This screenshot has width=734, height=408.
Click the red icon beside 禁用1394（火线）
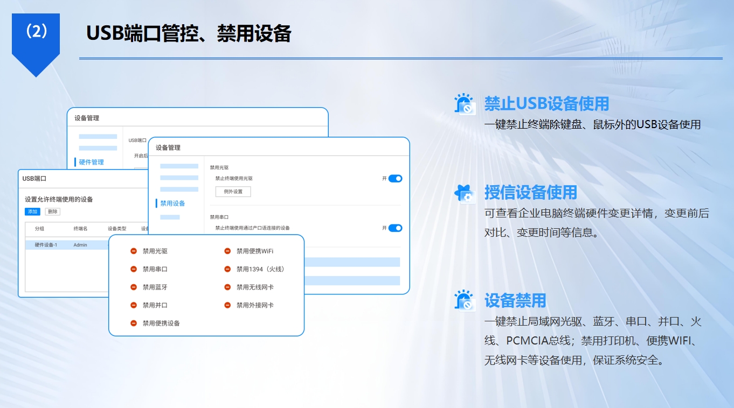227,269
